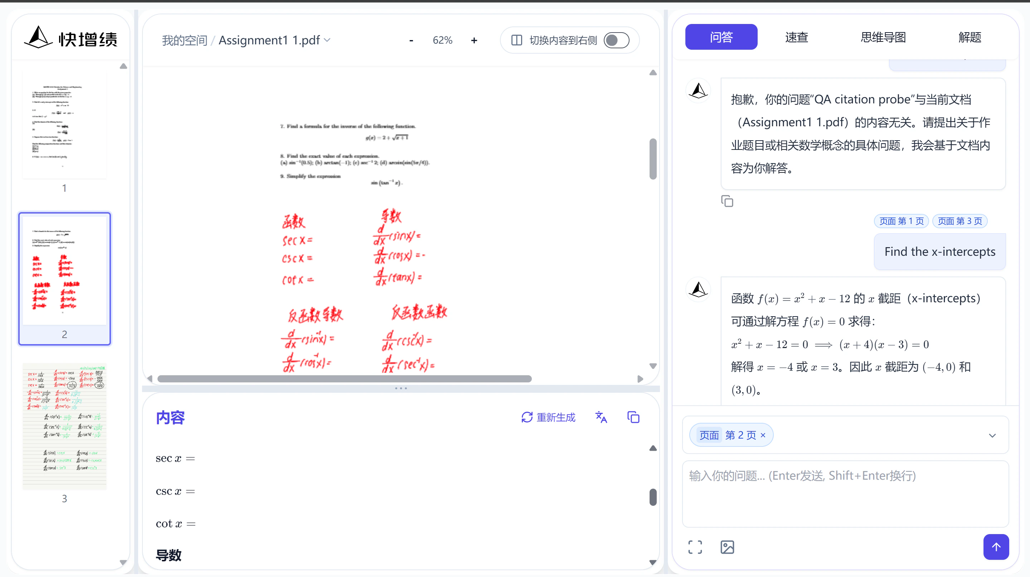Open citation tag 页面 第 3 页

(x=959, y=221)
